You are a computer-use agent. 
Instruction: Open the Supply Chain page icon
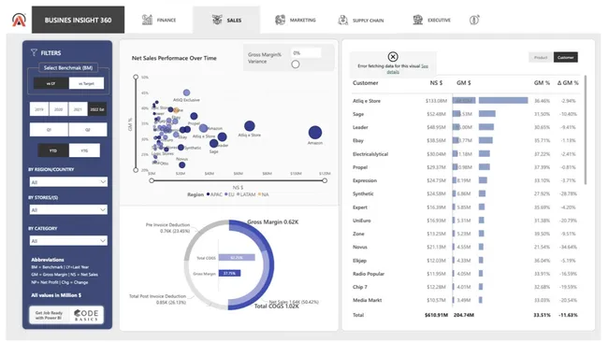tap(342, 20)
